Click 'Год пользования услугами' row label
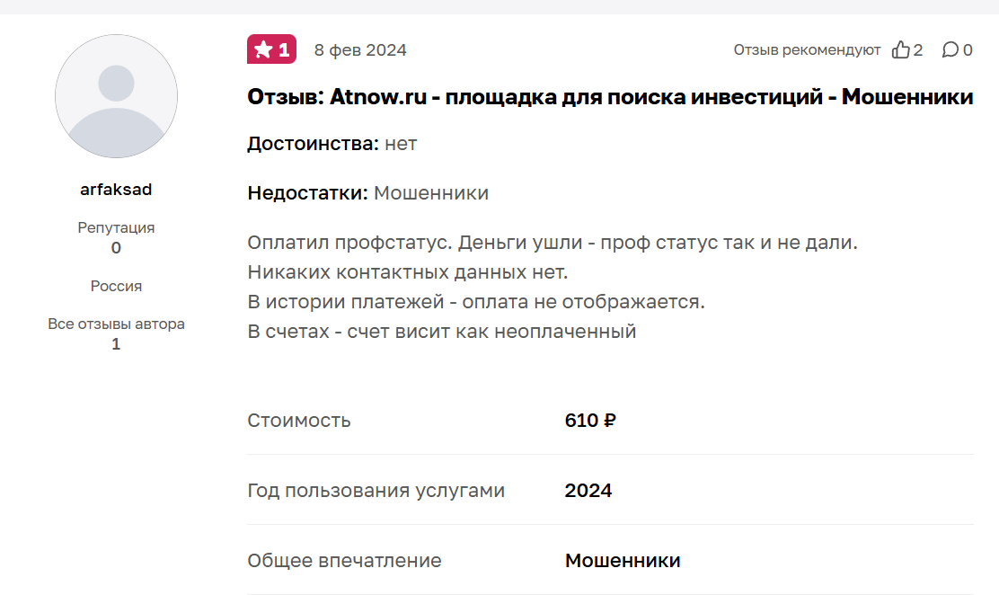 pyautogui.click(x=376, y=491)
